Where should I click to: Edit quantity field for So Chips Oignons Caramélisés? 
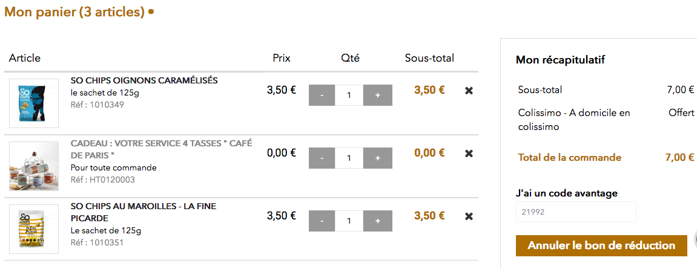click(x=349, y=96)
